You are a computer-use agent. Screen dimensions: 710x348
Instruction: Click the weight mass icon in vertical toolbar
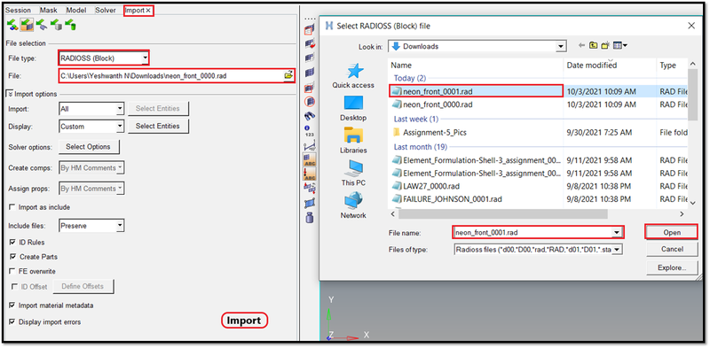(310, 217)
